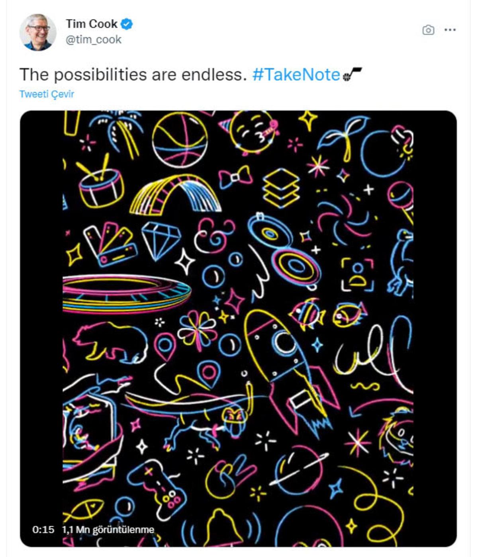Click the neon rainbow doodle in video
Screen dimensions: 478x557
pyautogui.click(x=175, y=195)
